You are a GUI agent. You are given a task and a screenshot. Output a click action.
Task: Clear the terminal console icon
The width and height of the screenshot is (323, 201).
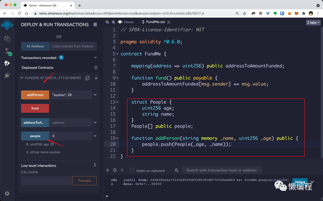point(115,170)
